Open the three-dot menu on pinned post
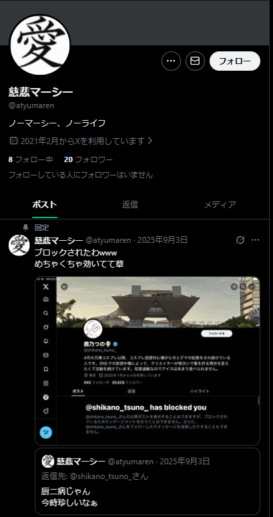This screenshot has width=273, height=517. click(x=256, y=240)
